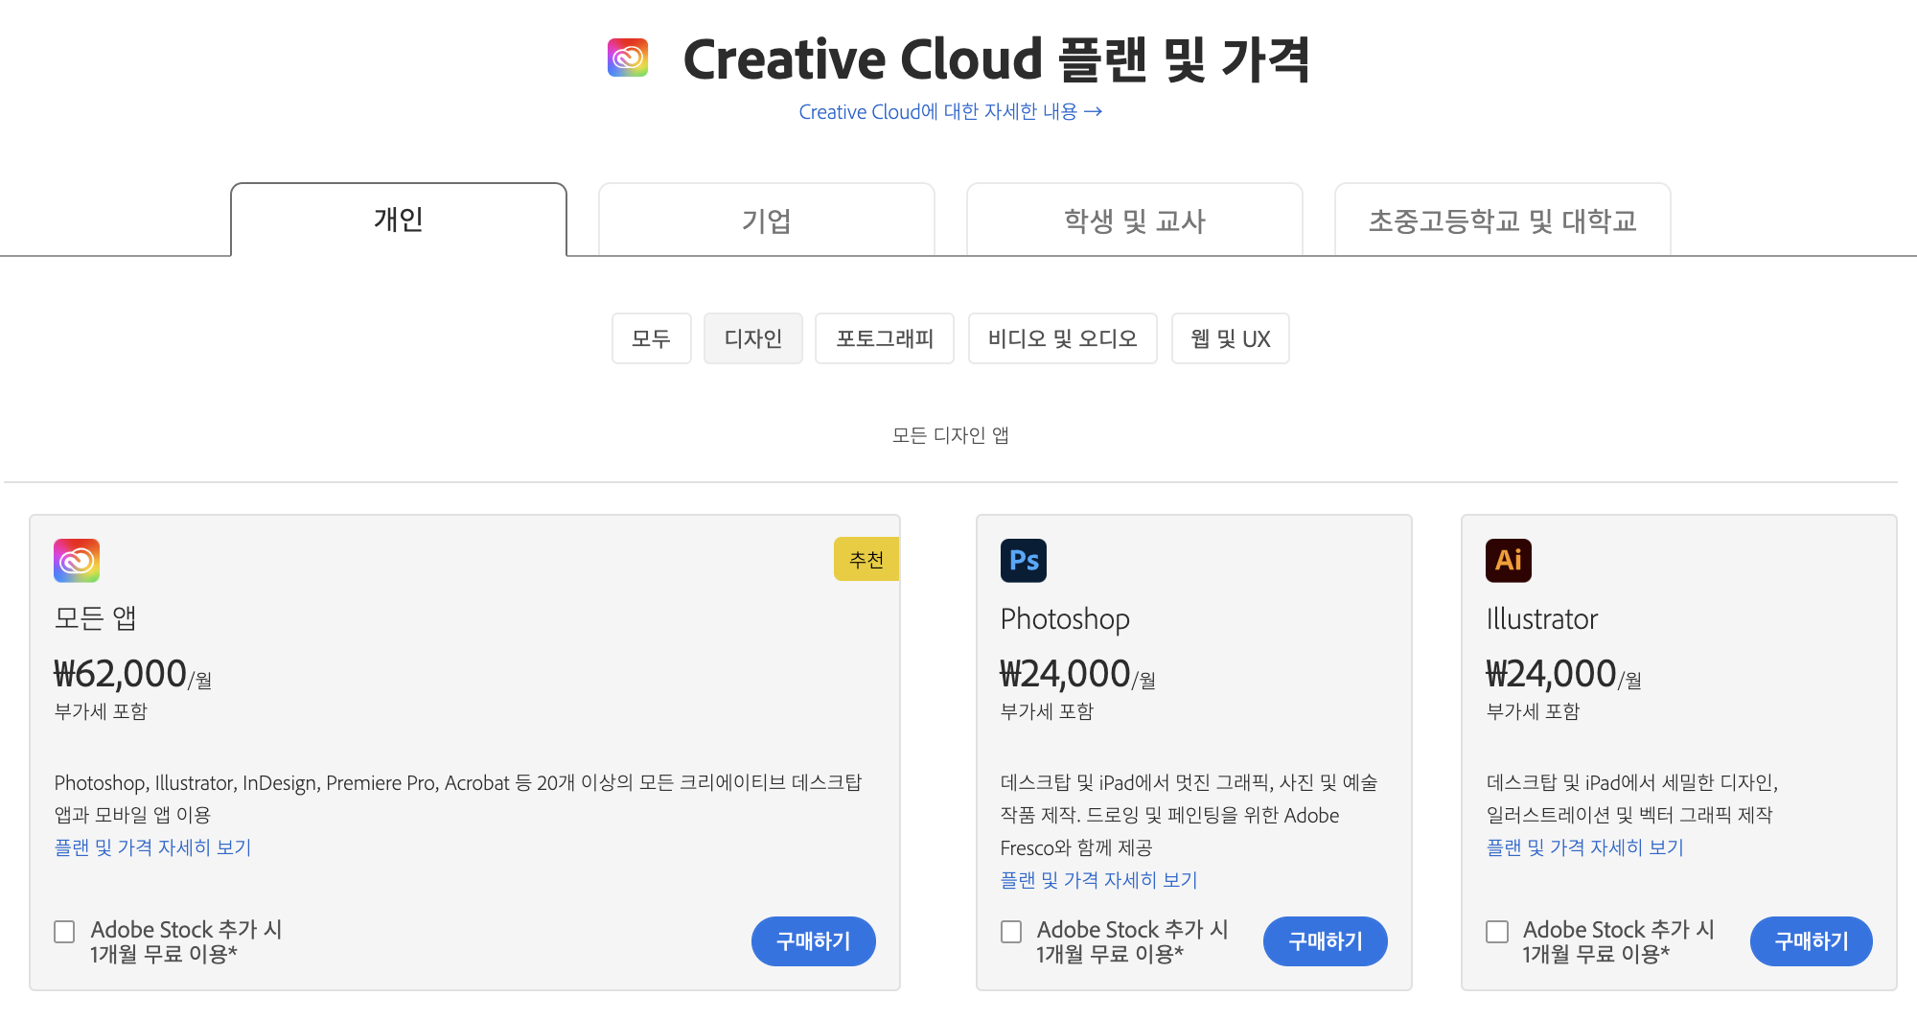This screenshot has width=1917, height=1020.
Task: Select the 웹 및 UX filter
Action: click(1231, 338)
